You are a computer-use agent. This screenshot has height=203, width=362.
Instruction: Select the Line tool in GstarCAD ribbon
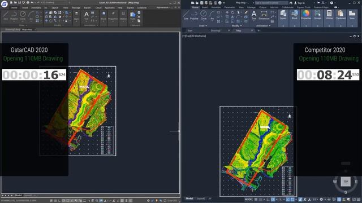(6, 16)
